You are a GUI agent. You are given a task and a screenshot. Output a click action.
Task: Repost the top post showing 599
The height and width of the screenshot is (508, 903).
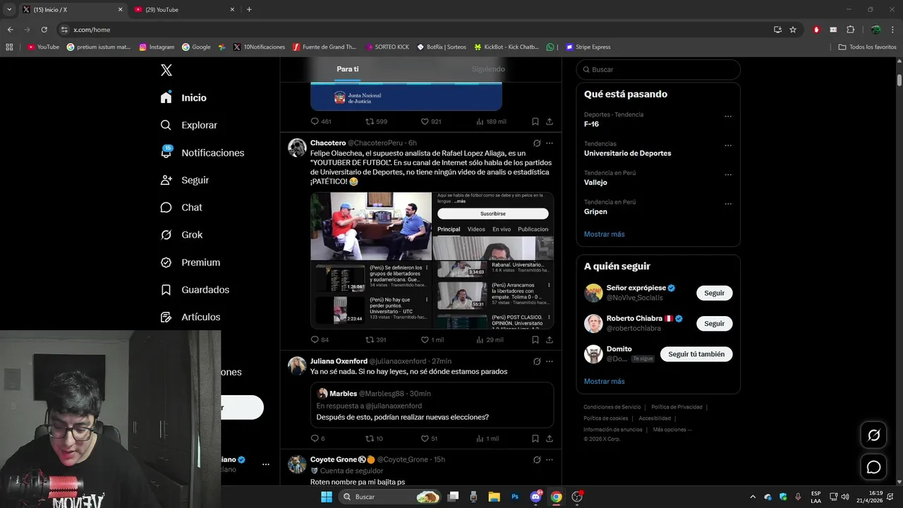coord(376,121)
